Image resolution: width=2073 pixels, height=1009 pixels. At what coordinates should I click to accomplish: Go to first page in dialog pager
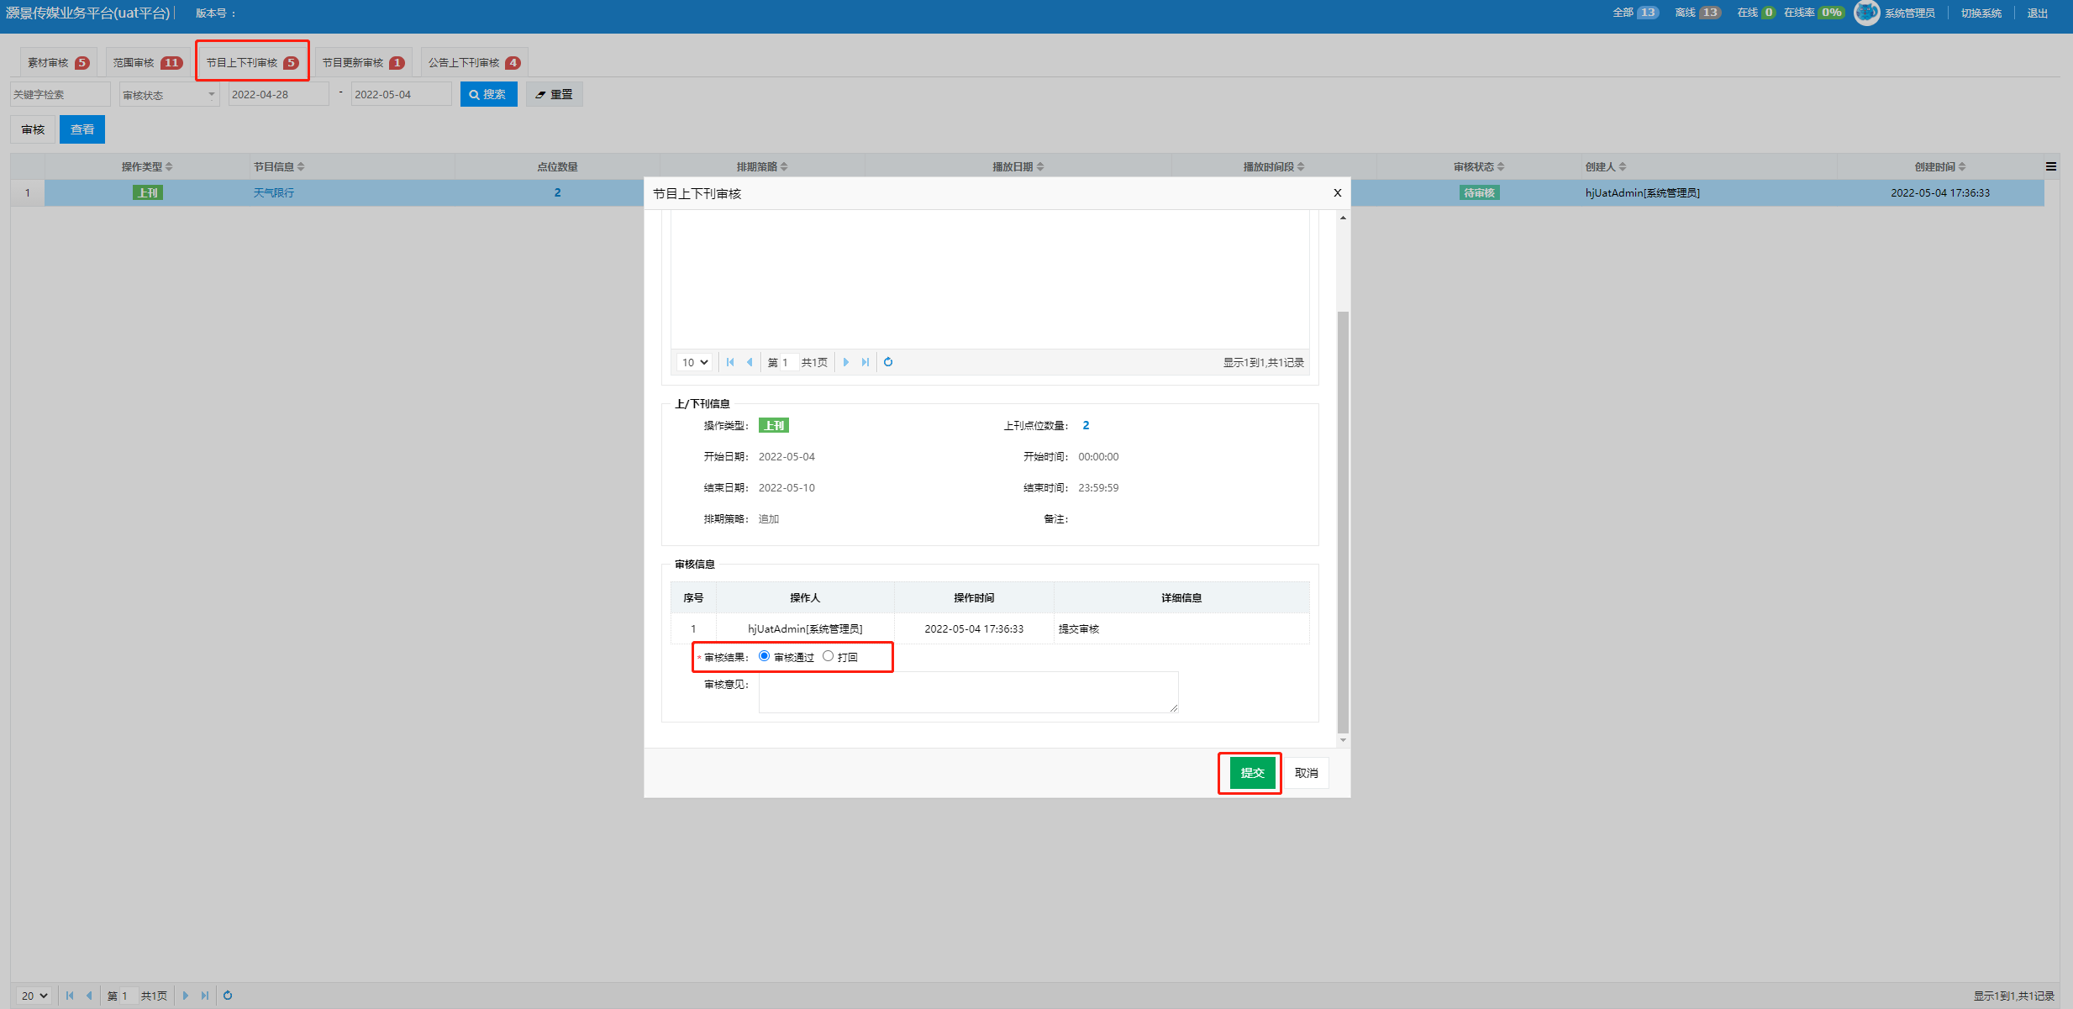click(x=730, y=362)
